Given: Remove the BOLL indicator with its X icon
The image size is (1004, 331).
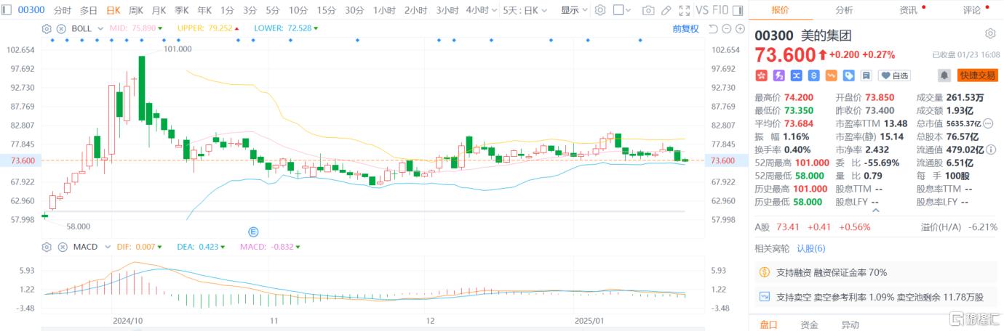Looking at the screenshot, I should coord(61,28).
